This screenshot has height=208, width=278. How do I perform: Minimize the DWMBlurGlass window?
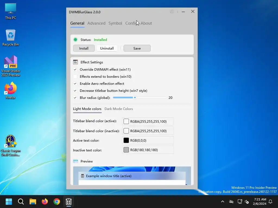183,12
